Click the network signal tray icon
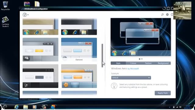This screenshot has width=195, height=110. click(x=177, y=107)
